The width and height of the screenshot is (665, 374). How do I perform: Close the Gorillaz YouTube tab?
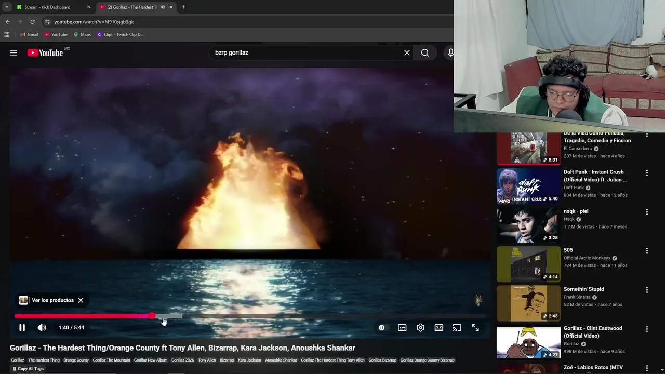171,7
